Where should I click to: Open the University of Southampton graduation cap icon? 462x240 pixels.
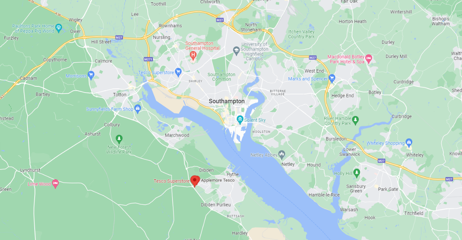point(236,50)
